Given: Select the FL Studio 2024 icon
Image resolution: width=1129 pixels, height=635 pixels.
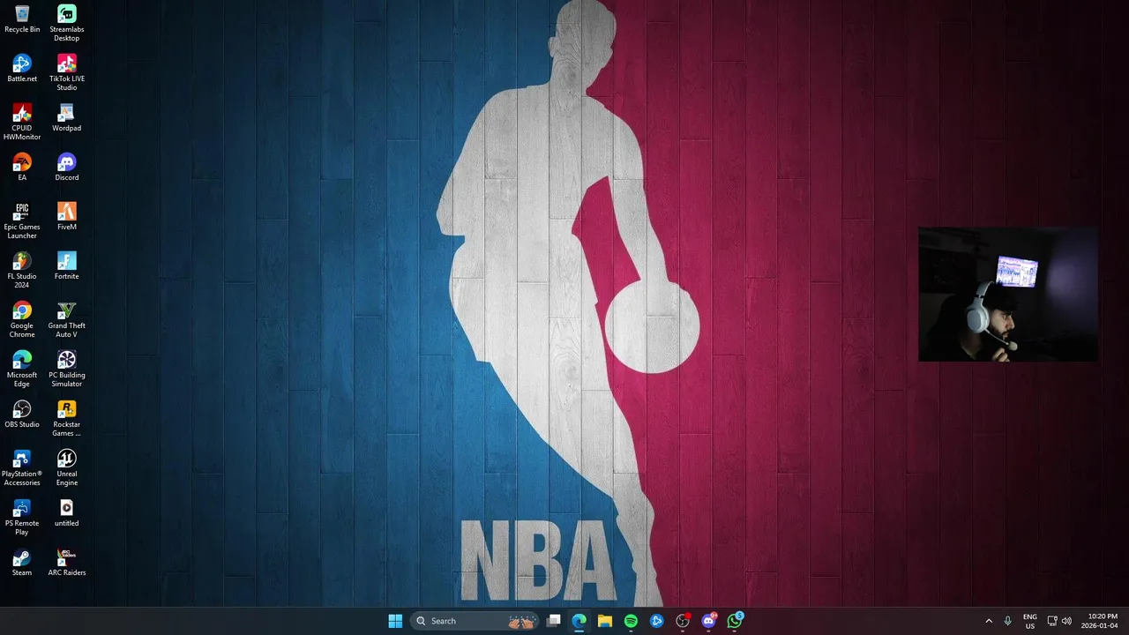Looking at the screenshot, I should pos(22,270).
